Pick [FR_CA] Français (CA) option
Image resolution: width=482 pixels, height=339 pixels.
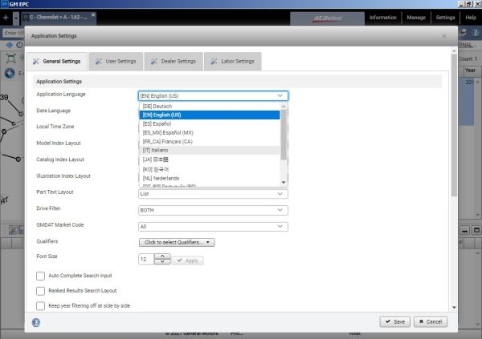pos(210,142)
